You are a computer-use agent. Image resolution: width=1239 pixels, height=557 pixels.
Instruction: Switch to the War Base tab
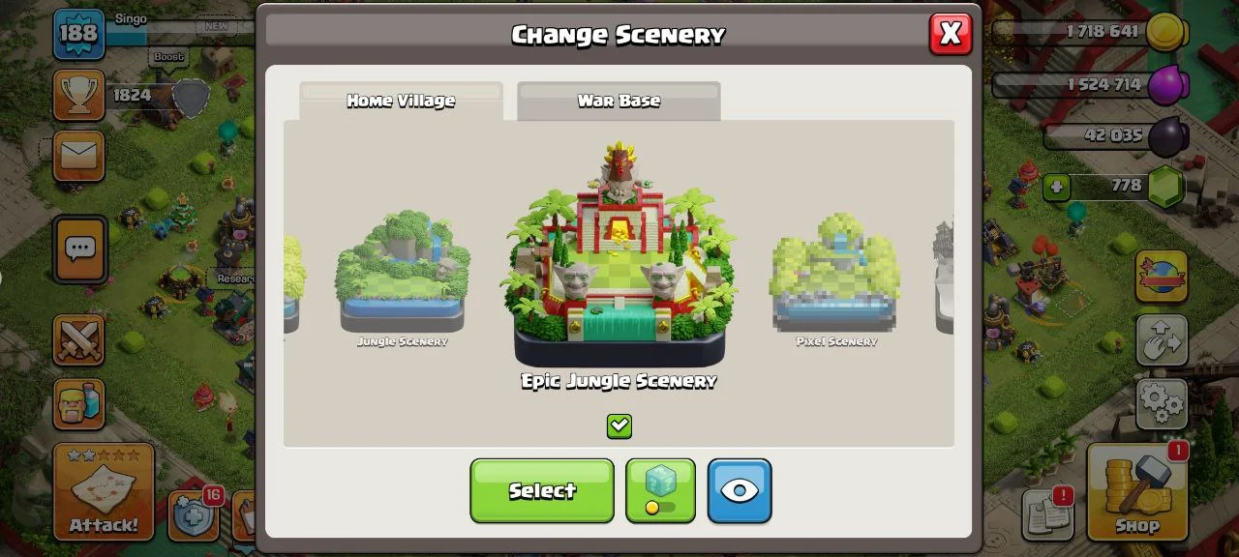[x=619, y=101]
